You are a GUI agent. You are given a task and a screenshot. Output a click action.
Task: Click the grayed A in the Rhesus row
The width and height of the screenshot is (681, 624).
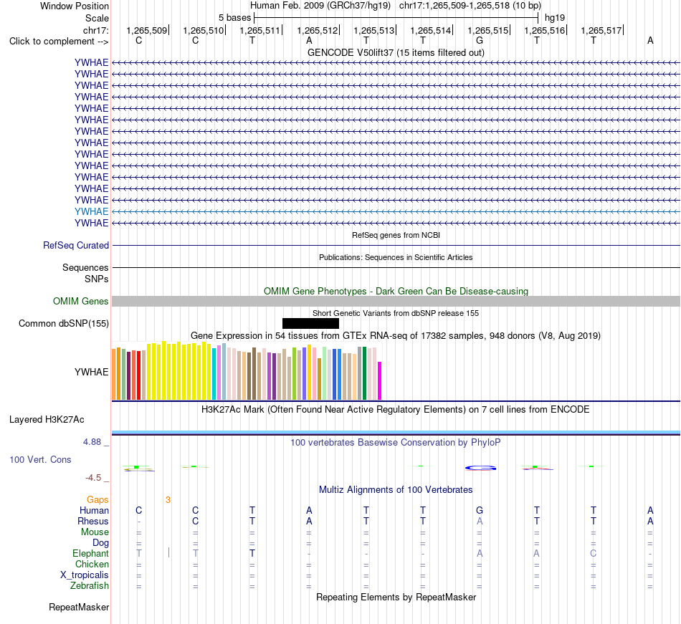480,521
